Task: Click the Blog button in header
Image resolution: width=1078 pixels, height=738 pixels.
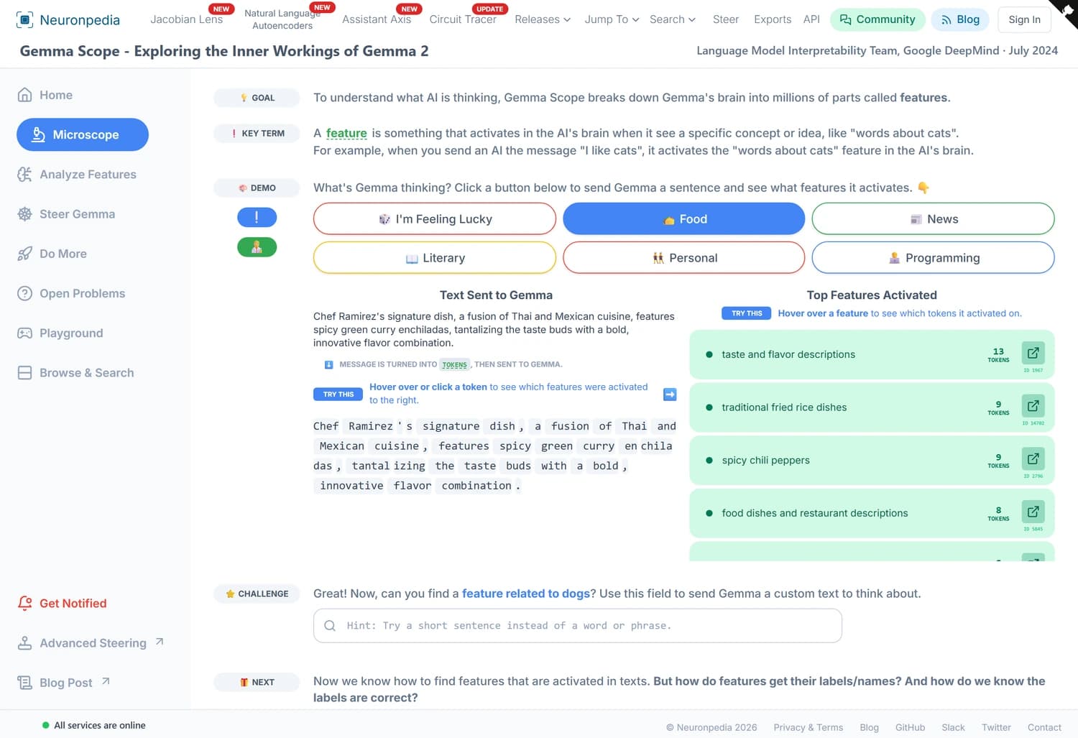Action: (x=960, y=19)
